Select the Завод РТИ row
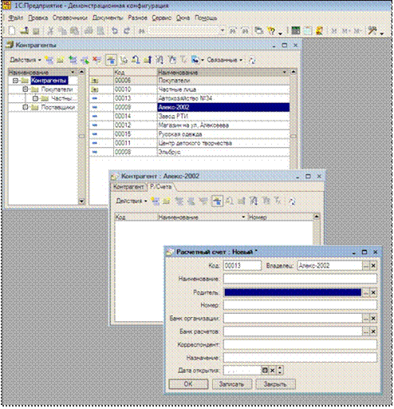The width and height of the screenshot is (394, 409). click(189, 117)
